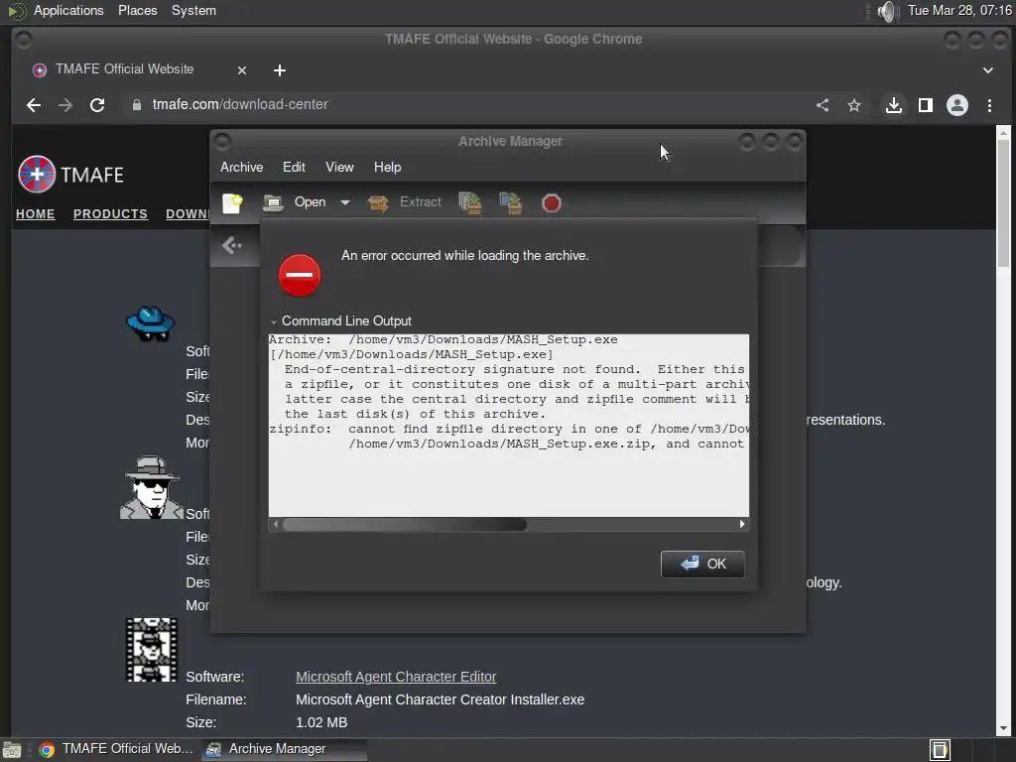Image resolution: width=1016 pixels, height=762 pixels.
Task: Open the Places menu in top panel
Action: coord(137,10)
